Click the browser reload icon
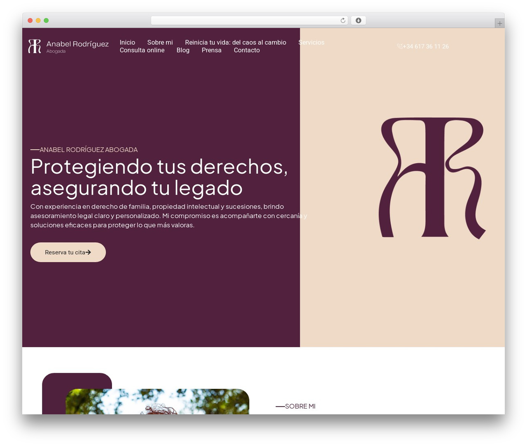The width and height of the screenshot is (527, 446). click(343, 21)
